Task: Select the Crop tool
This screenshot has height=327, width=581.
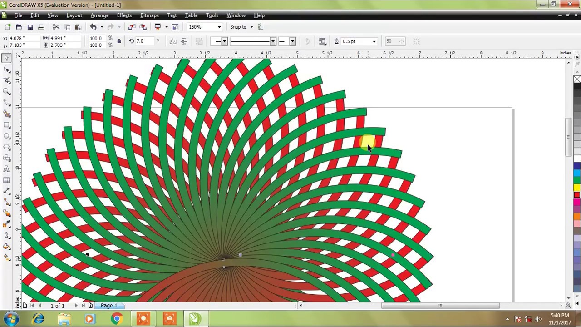Action: point(6,80)
